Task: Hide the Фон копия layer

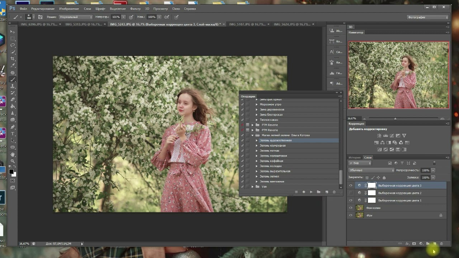Action: [x=350, y=208]
